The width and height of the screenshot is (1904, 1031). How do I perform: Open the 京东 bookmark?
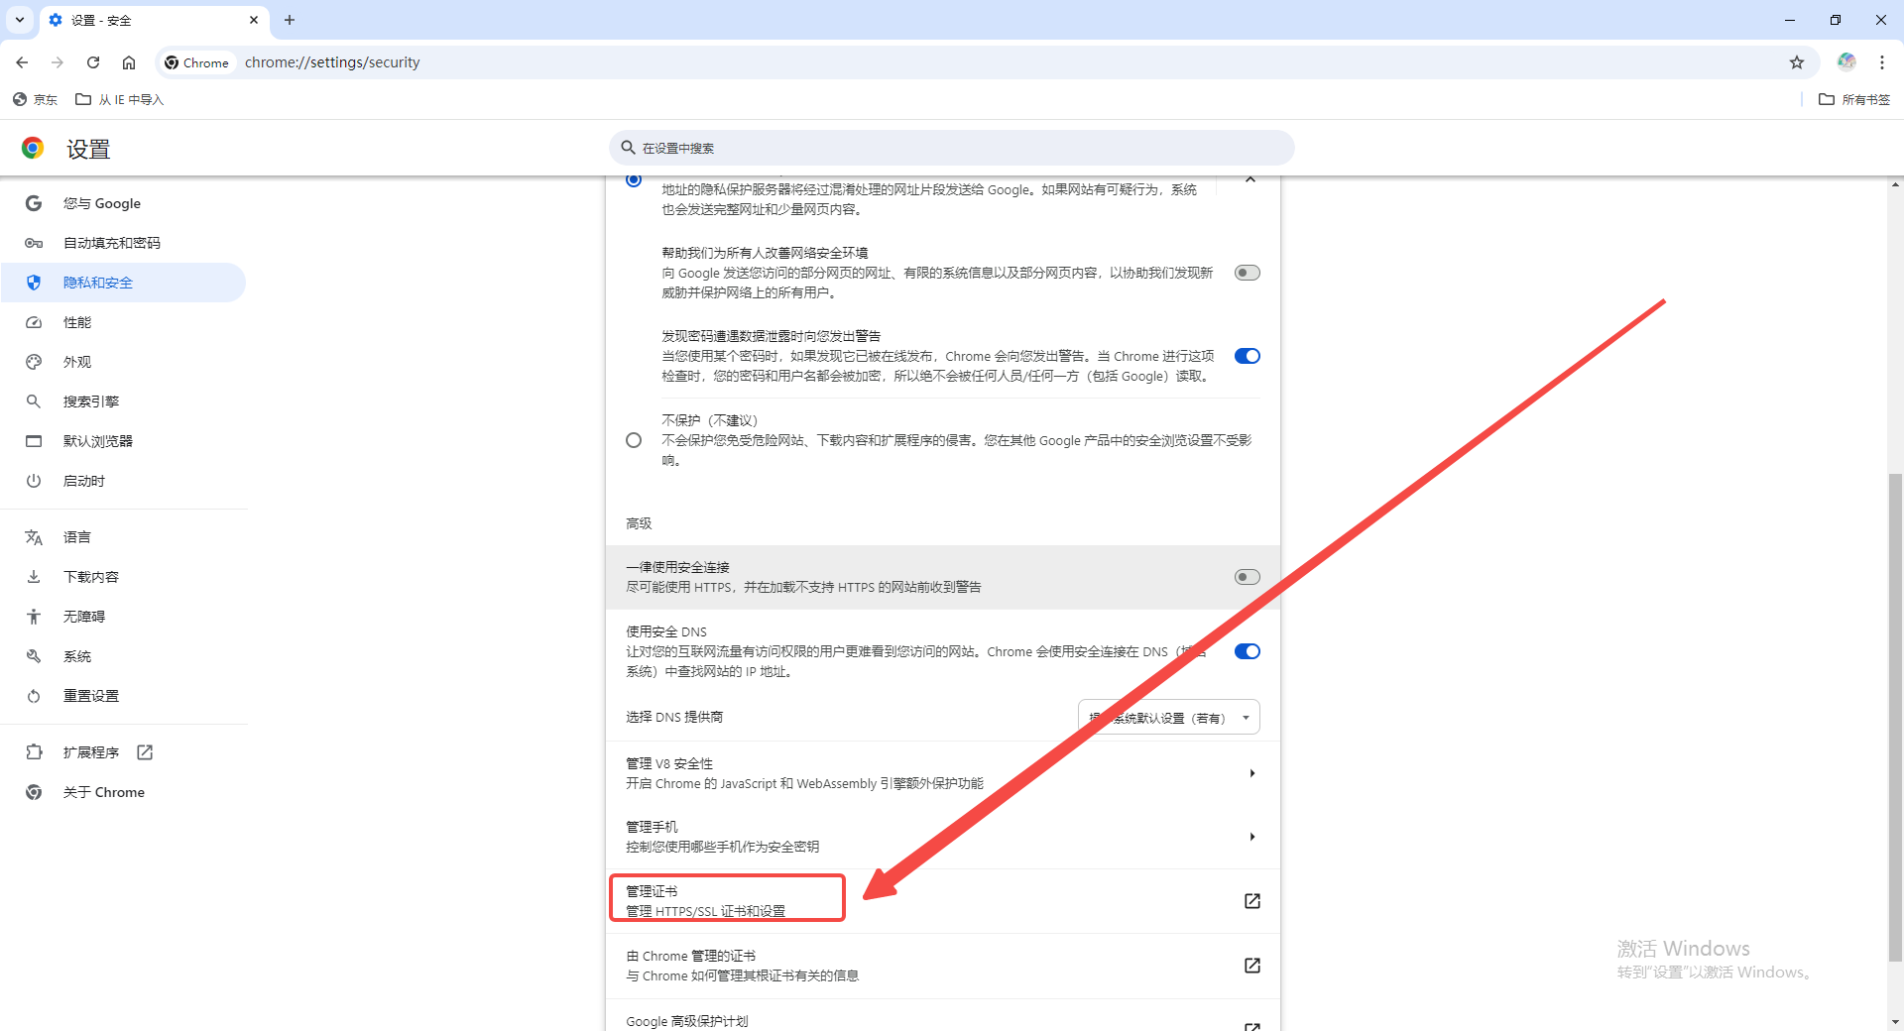click(36, 99)
